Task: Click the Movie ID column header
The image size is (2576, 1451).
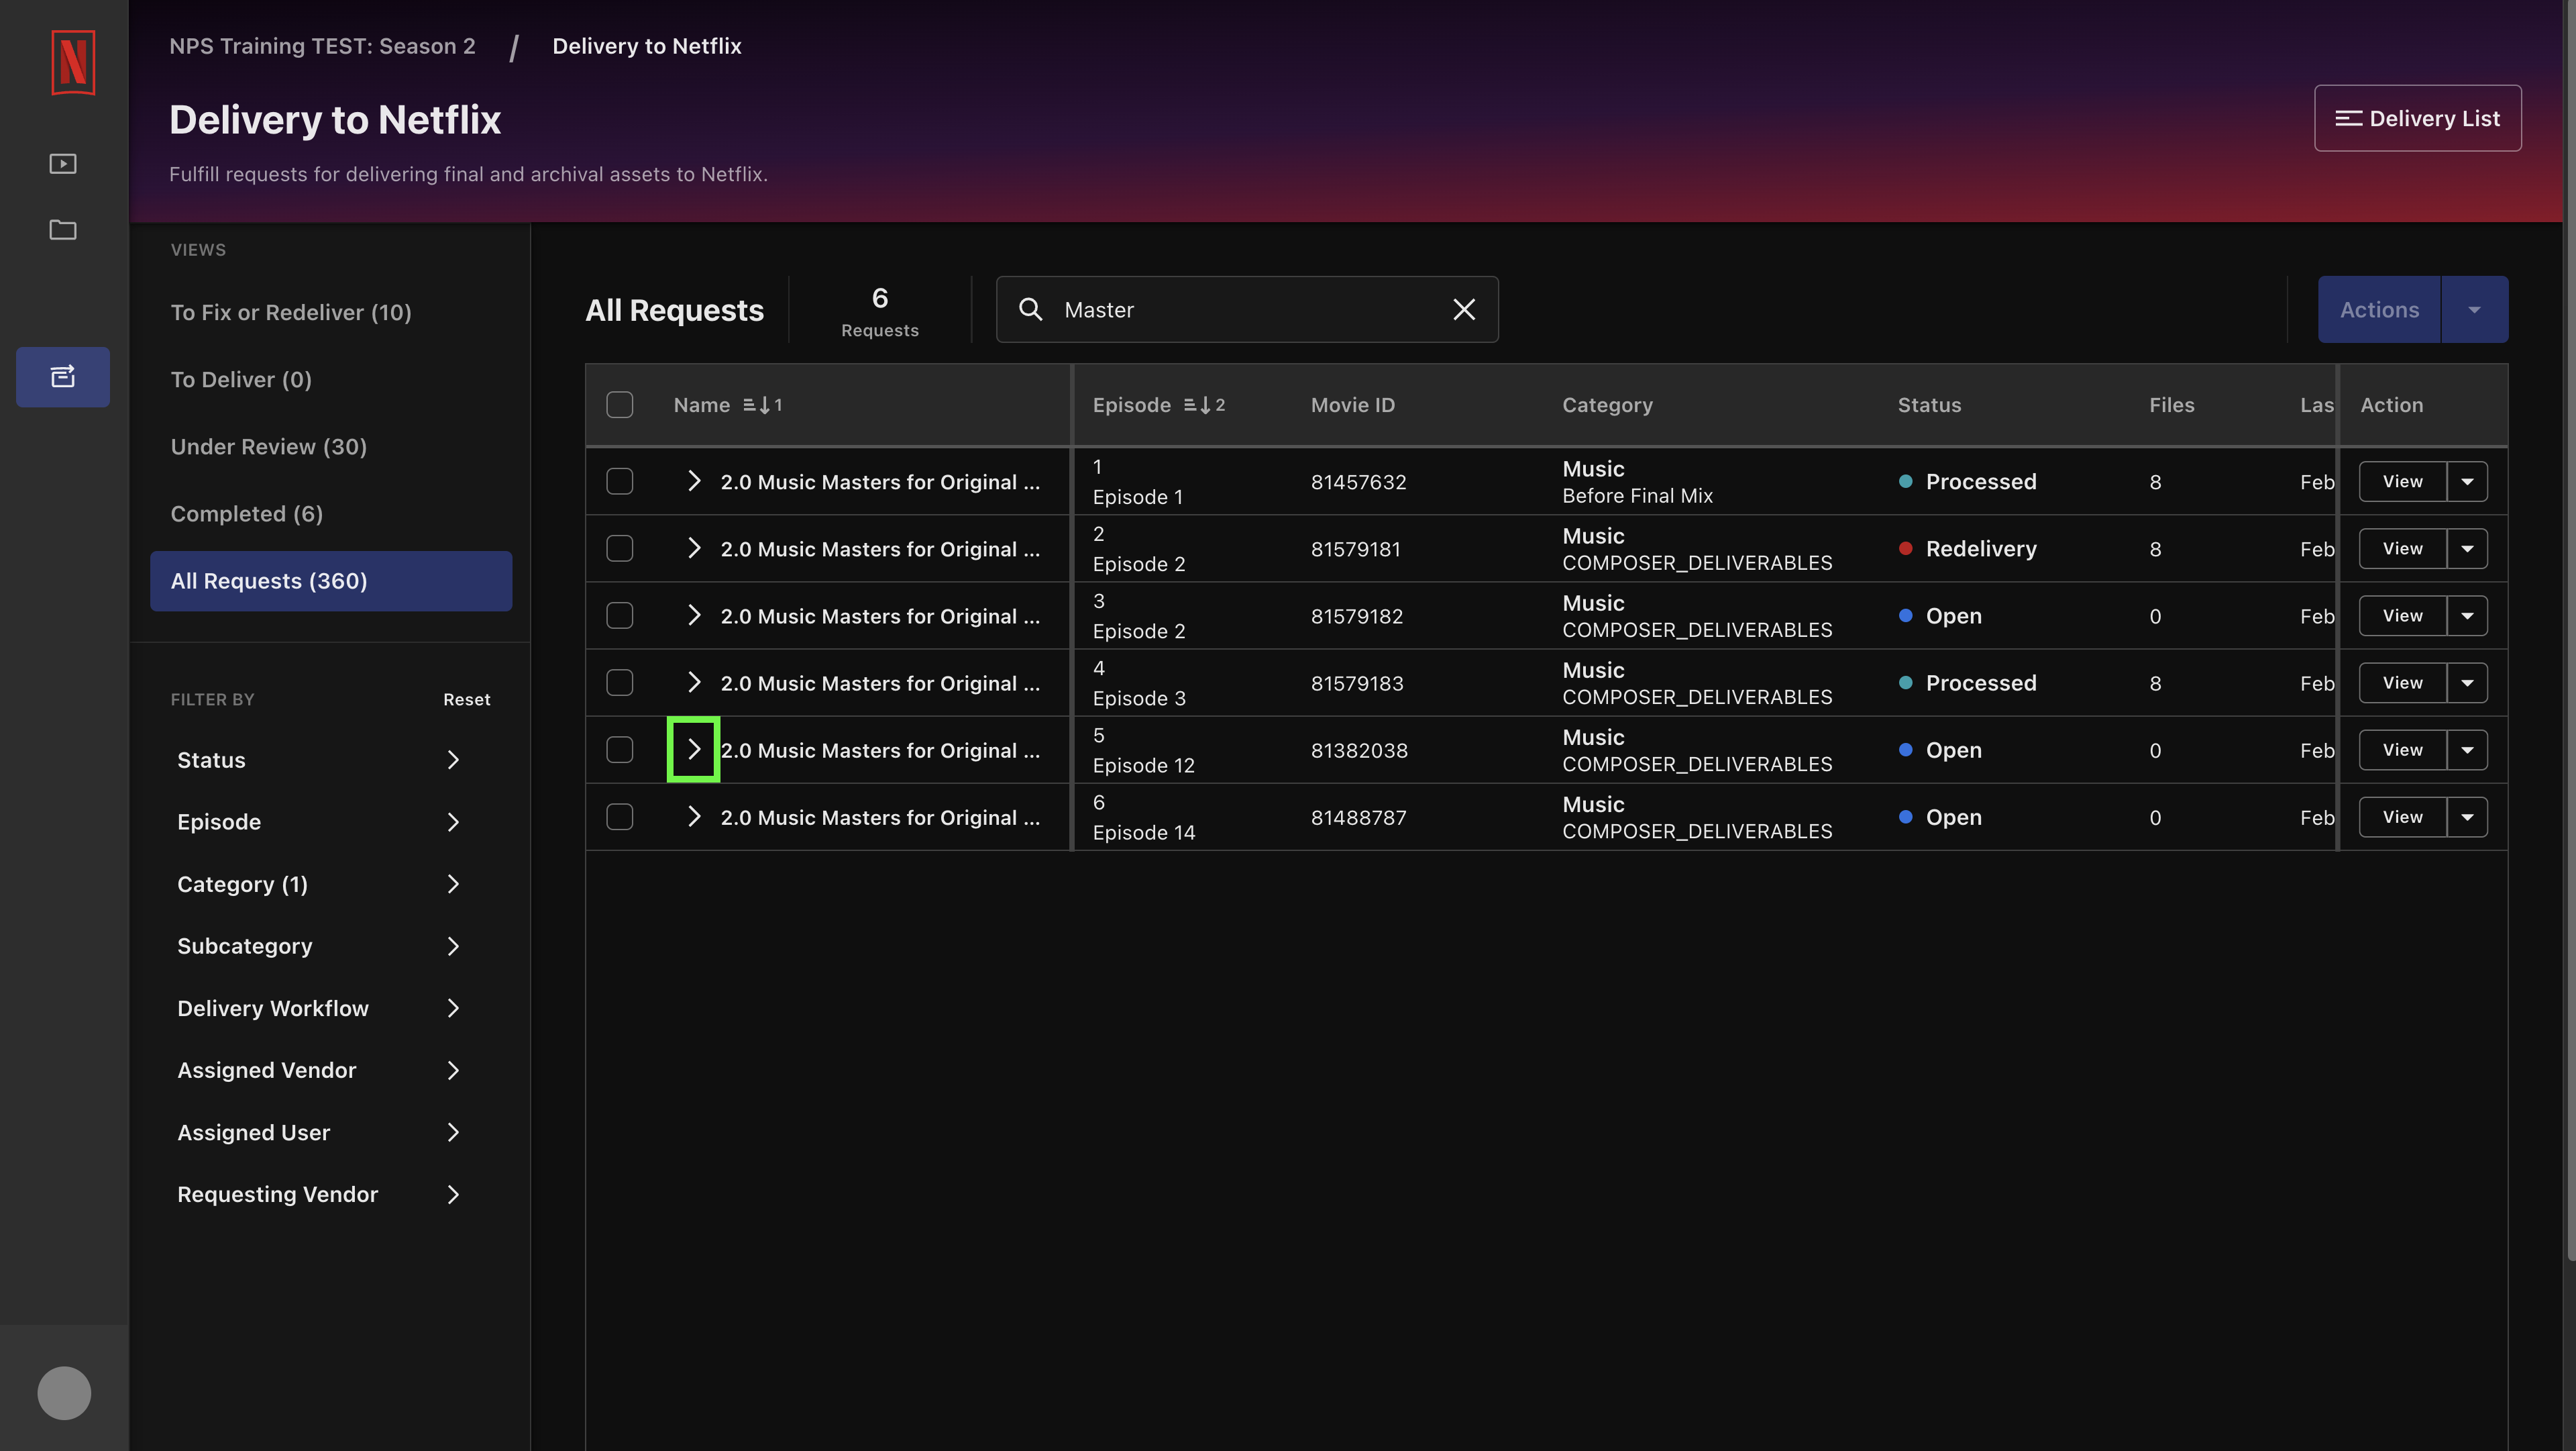Action: point(1352,404)
